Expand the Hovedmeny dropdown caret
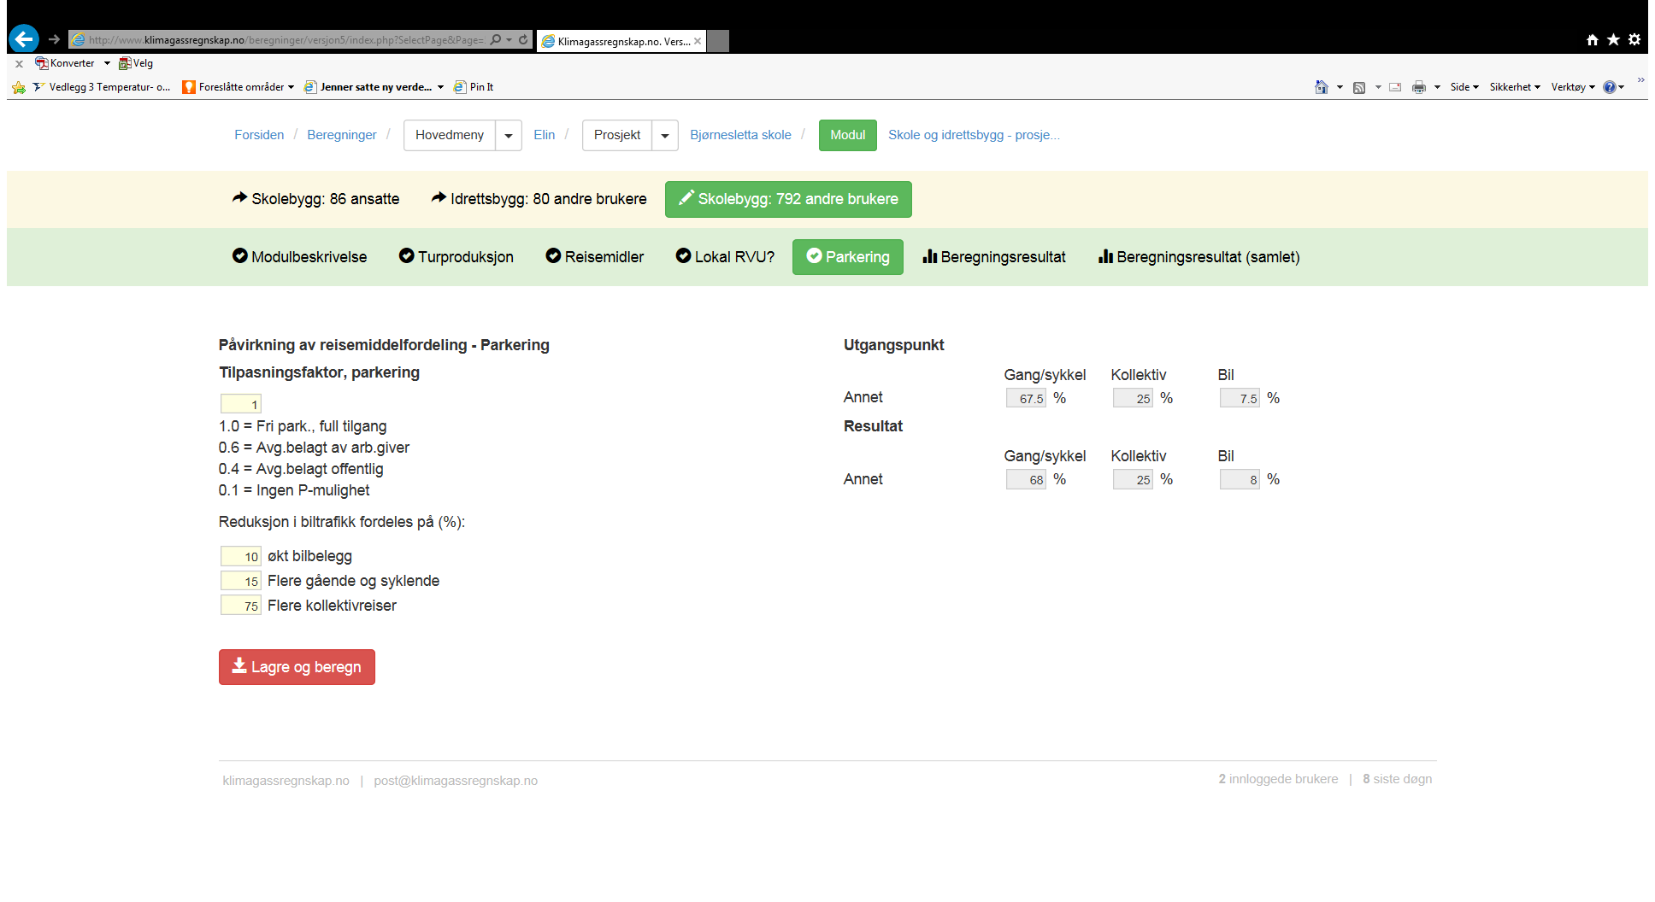The image size is (1655, 902). pyautogui.click(x=509, y=135)
